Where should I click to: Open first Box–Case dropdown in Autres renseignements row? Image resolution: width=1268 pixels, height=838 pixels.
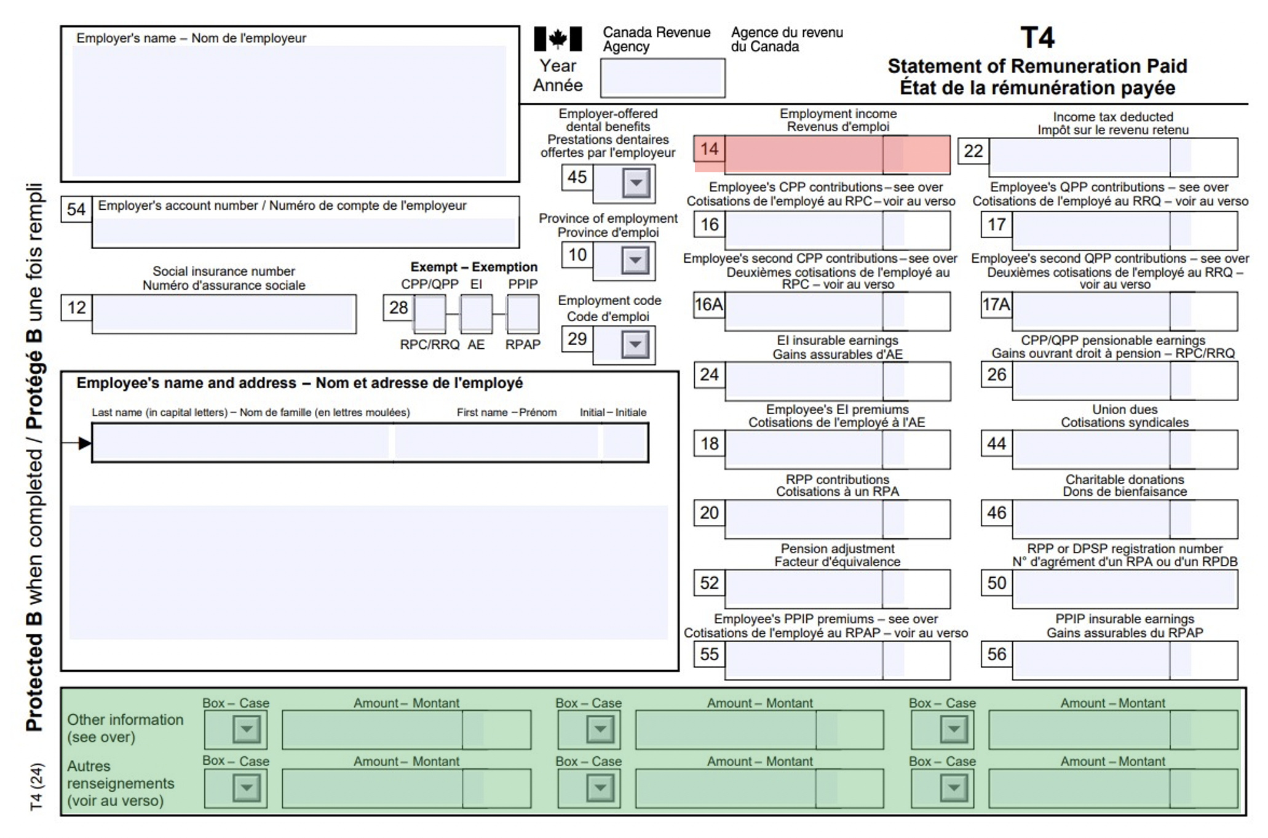coord(247,788)
